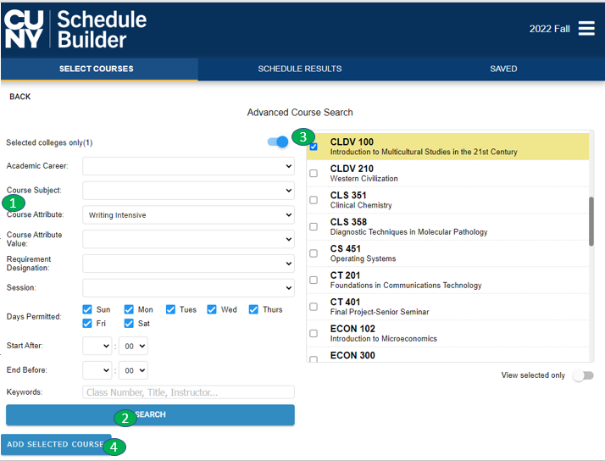Viewport: 605px width, 461px height.
Task: Switch to the Schedule Results tab
Action: (299, 69)
